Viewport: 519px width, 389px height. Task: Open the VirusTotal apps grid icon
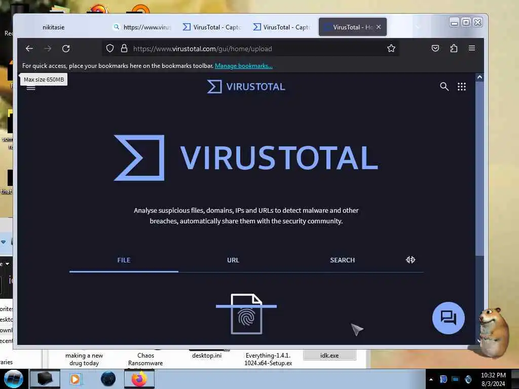(462, 87)
